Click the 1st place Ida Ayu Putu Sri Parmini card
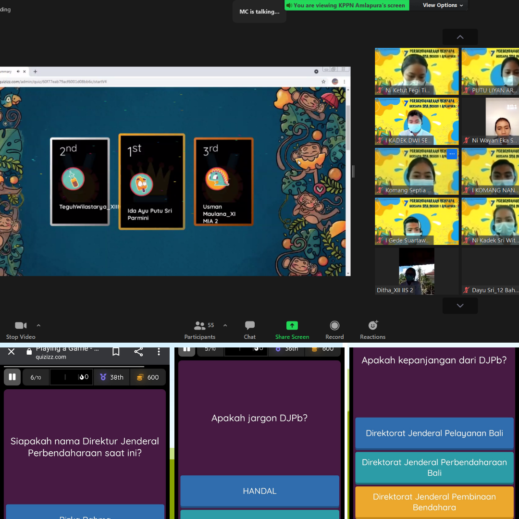519x519 pixels. click(151, 182)
